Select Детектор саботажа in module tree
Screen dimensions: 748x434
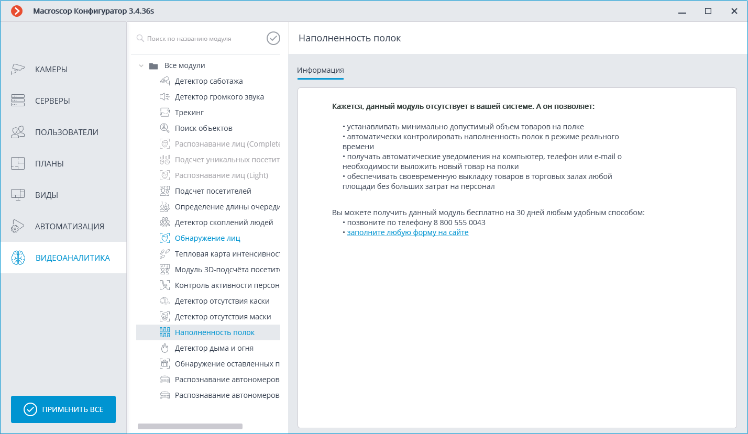click(208, 81)
